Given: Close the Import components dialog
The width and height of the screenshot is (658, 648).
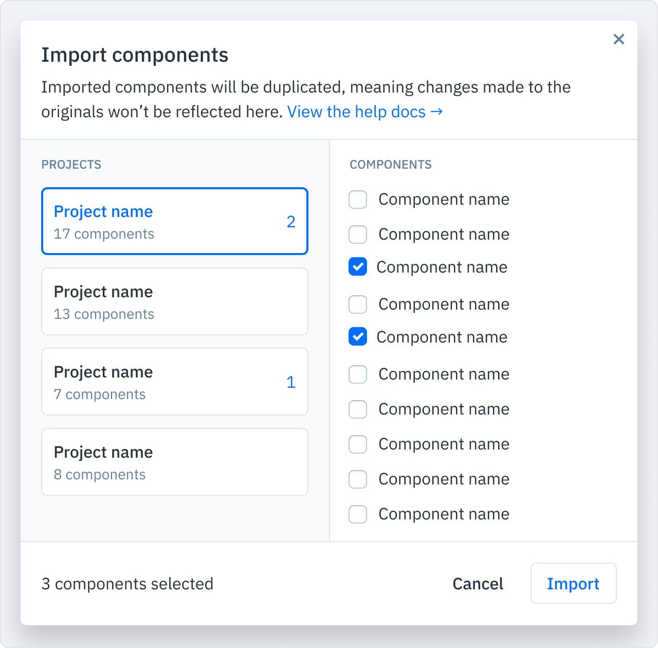Looking at the screenshot, I should click(618, 39).
